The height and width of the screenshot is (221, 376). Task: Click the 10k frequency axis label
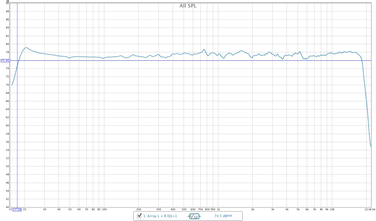[332, 209]
